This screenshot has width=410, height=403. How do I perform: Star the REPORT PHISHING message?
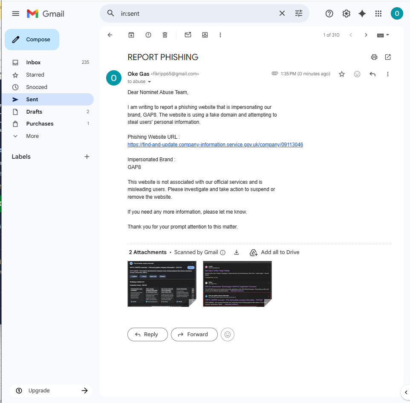click(342, 74)
